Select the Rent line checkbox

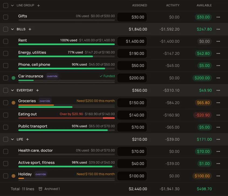click(x=6, y=41)
